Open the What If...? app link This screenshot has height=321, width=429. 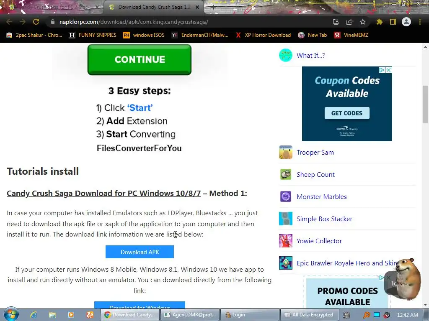[x=310, y=56]
